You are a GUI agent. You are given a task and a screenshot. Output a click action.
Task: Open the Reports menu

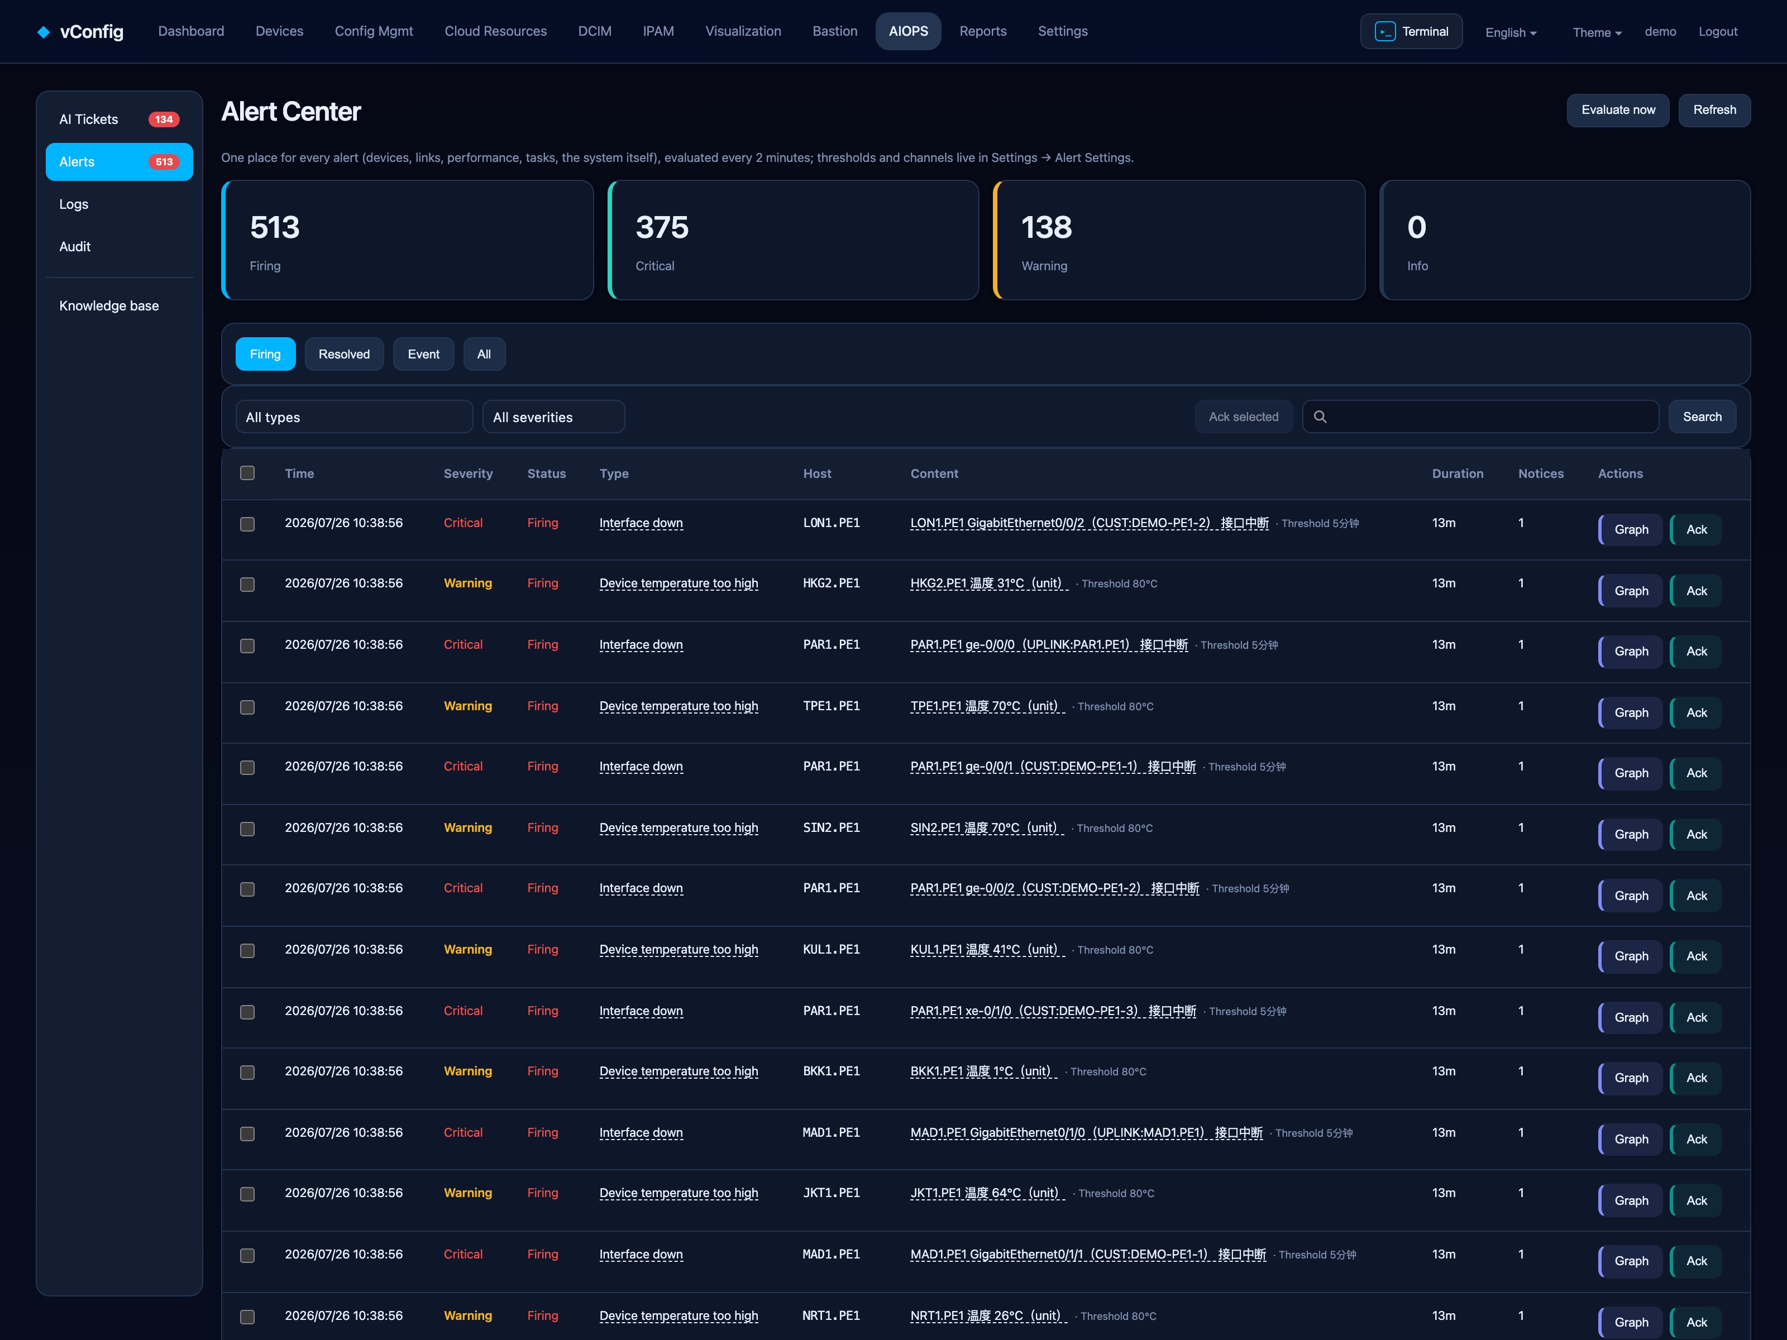[982, 31]
